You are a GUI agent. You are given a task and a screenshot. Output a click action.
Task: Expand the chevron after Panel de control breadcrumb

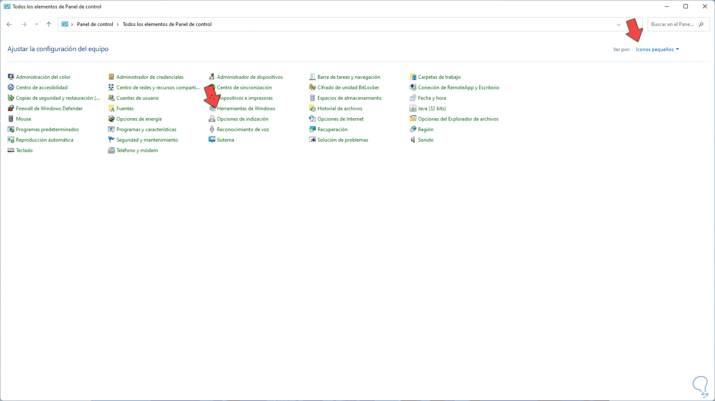coord(118,24)
